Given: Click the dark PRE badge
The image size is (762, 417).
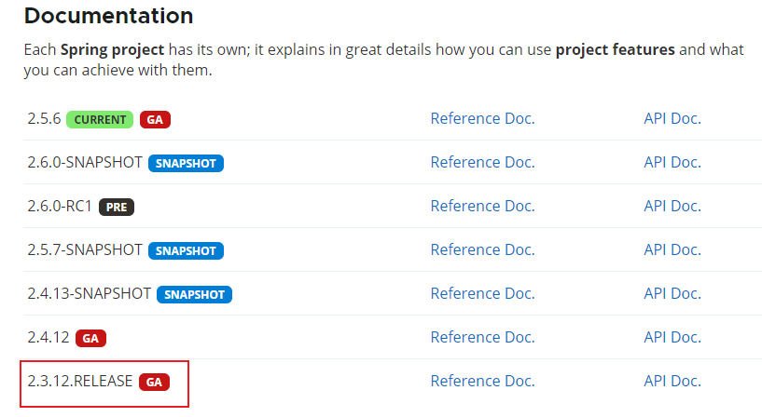Looking at the screenshot, I should 117,207.
